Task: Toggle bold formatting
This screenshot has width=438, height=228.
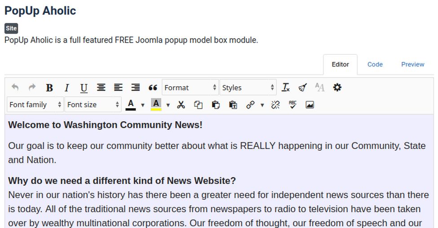Action: (49, 88)
